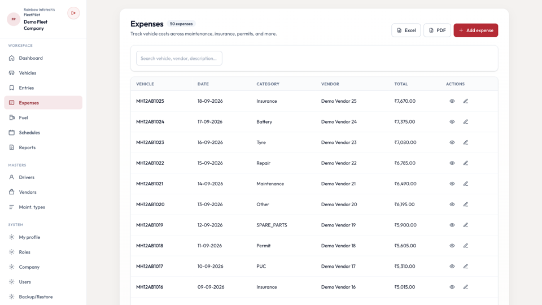Image resolution: width=542 pixels, height=305 pixels.
Task: Open Fuel in the sidebar
Action: pos(43,117)
